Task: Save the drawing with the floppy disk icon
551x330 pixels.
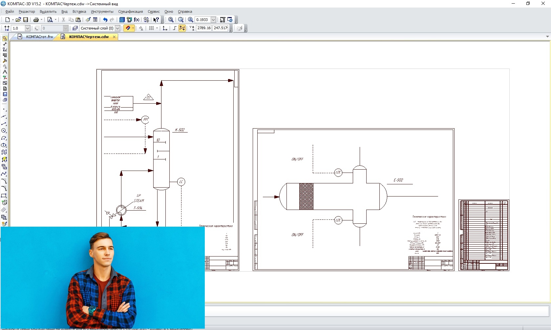Action: [26, 20]
